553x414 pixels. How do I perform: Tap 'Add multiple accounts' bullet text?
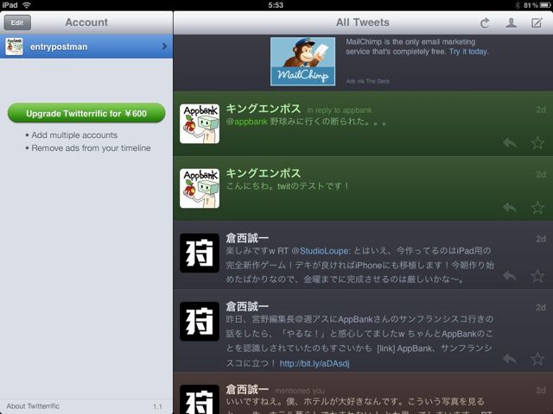[74, 135]
